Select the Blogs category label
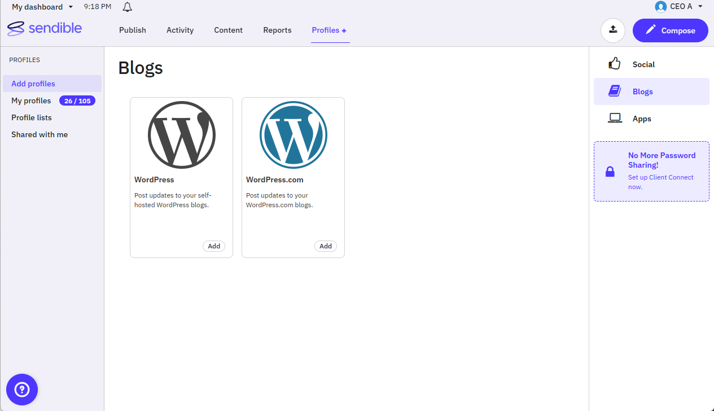 [x=643, y=91]
